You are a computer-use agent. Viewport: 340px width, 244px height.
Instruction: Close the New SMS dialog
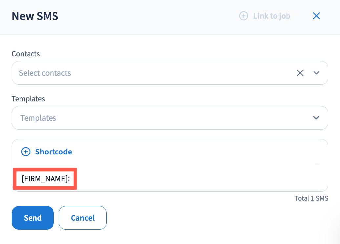[316, 16]
